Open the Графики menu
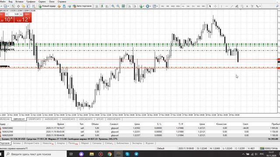This screenshot has height=157, width=280. tap(31, 2)
